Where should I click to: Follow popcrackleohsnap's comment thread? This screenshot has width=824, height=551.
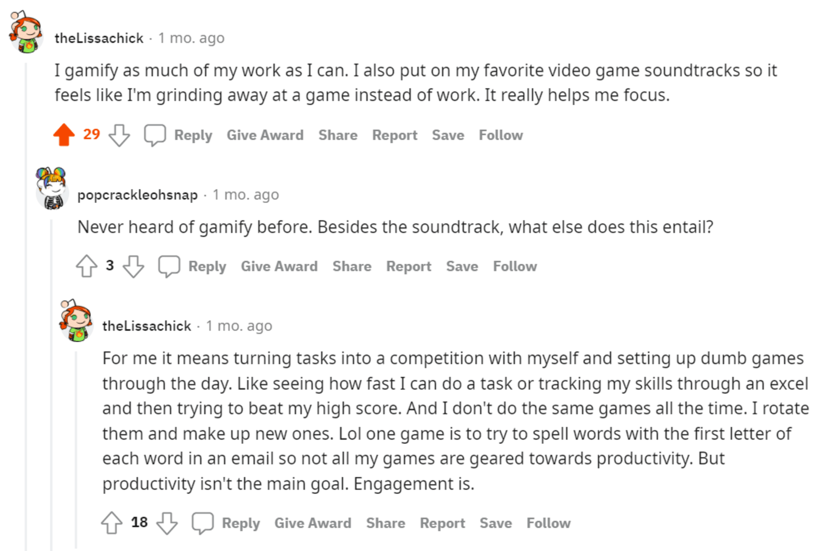515,266
